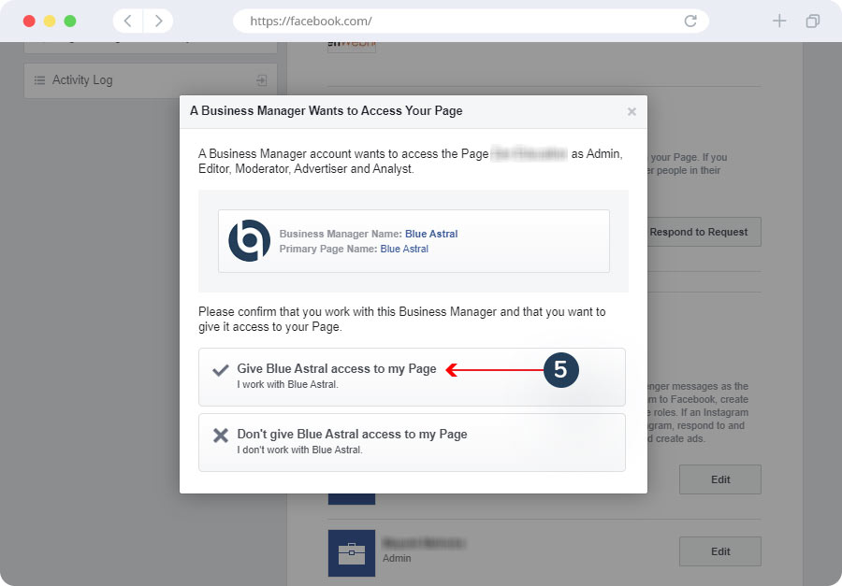Reload the page with the refresh icon

[x=690, y=21]
